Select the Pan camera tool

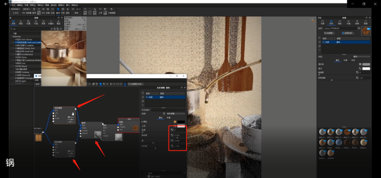63,11
